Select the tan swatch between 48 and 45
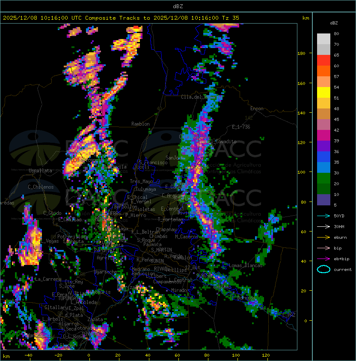Screen dimensions: 356x361 pos(323,114)
